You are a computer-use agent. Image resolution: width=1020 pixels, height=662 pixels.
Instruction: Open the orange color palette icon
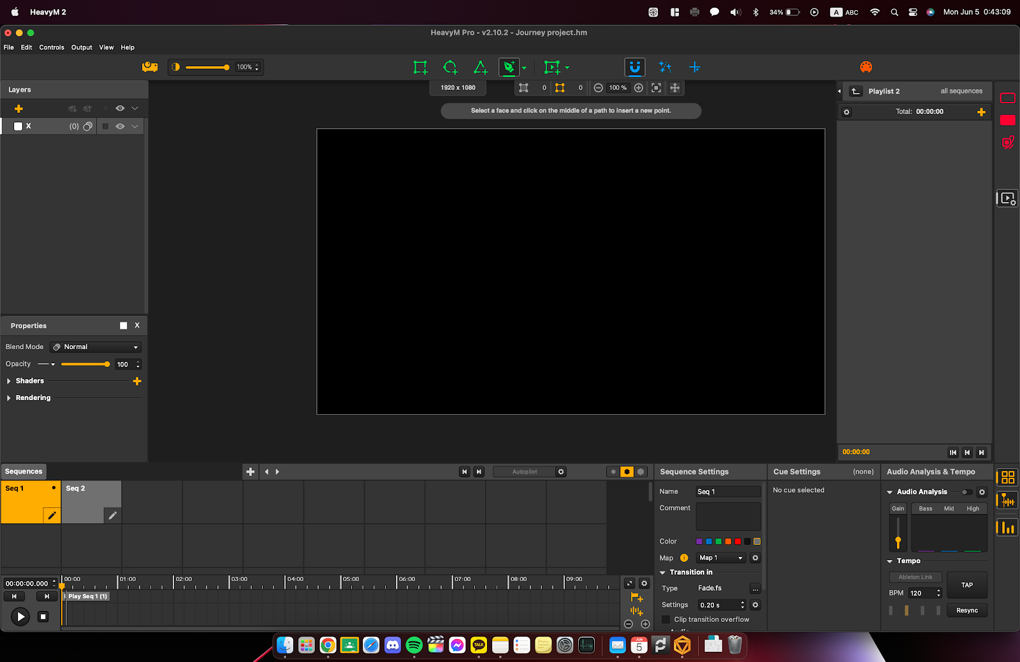[x=866, y=67]
